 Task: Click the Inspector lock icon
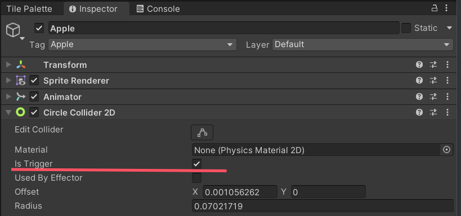point(434,8)
